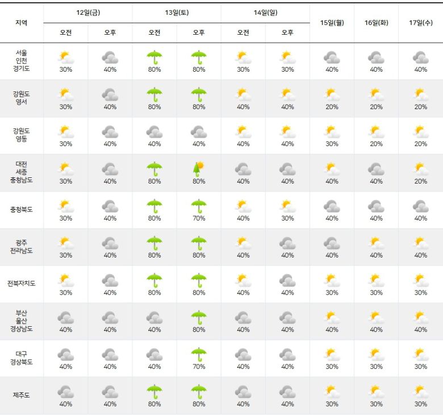The width and height of the screenshot is (443, 415).
Task: Click 광주 전라남도's 14일 오후 cloudy icon
Action: coord(287,243)
